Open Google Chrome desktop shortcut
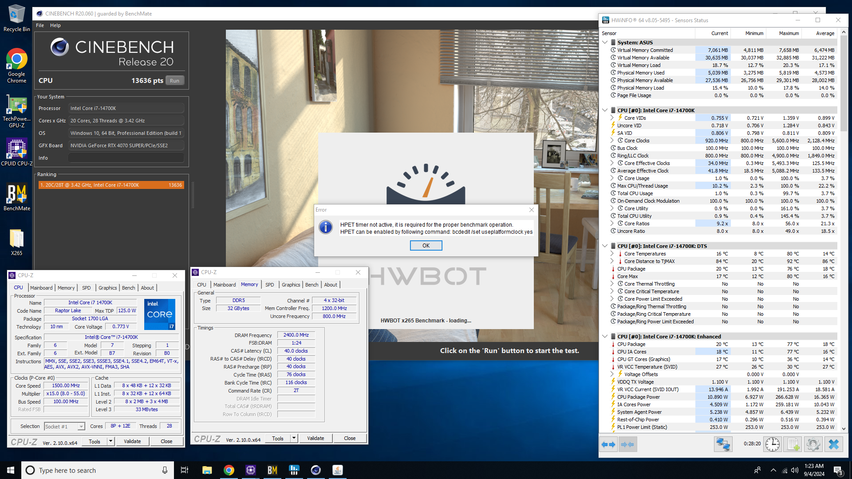Viewport: 852px width, 479px height. tap(16, 66)
